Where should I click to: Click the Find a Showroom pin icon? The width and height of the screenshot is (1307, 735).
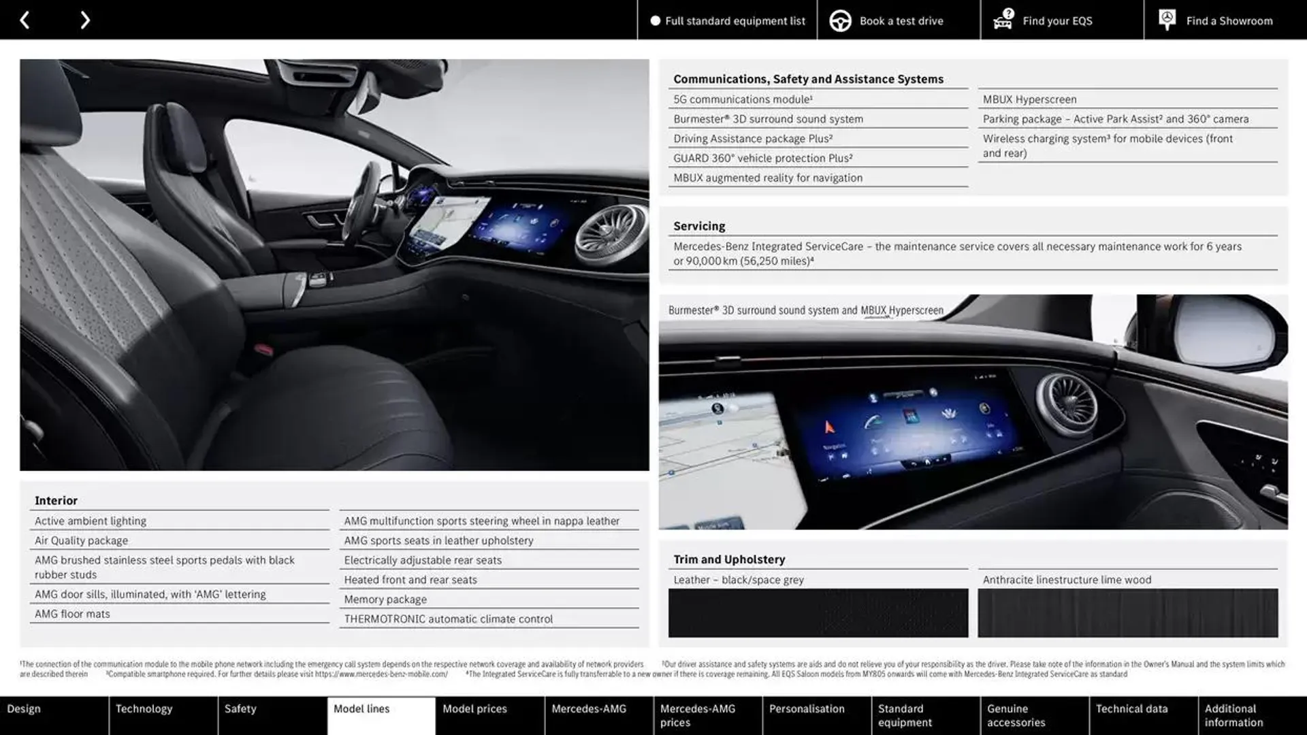[1167, 19]
